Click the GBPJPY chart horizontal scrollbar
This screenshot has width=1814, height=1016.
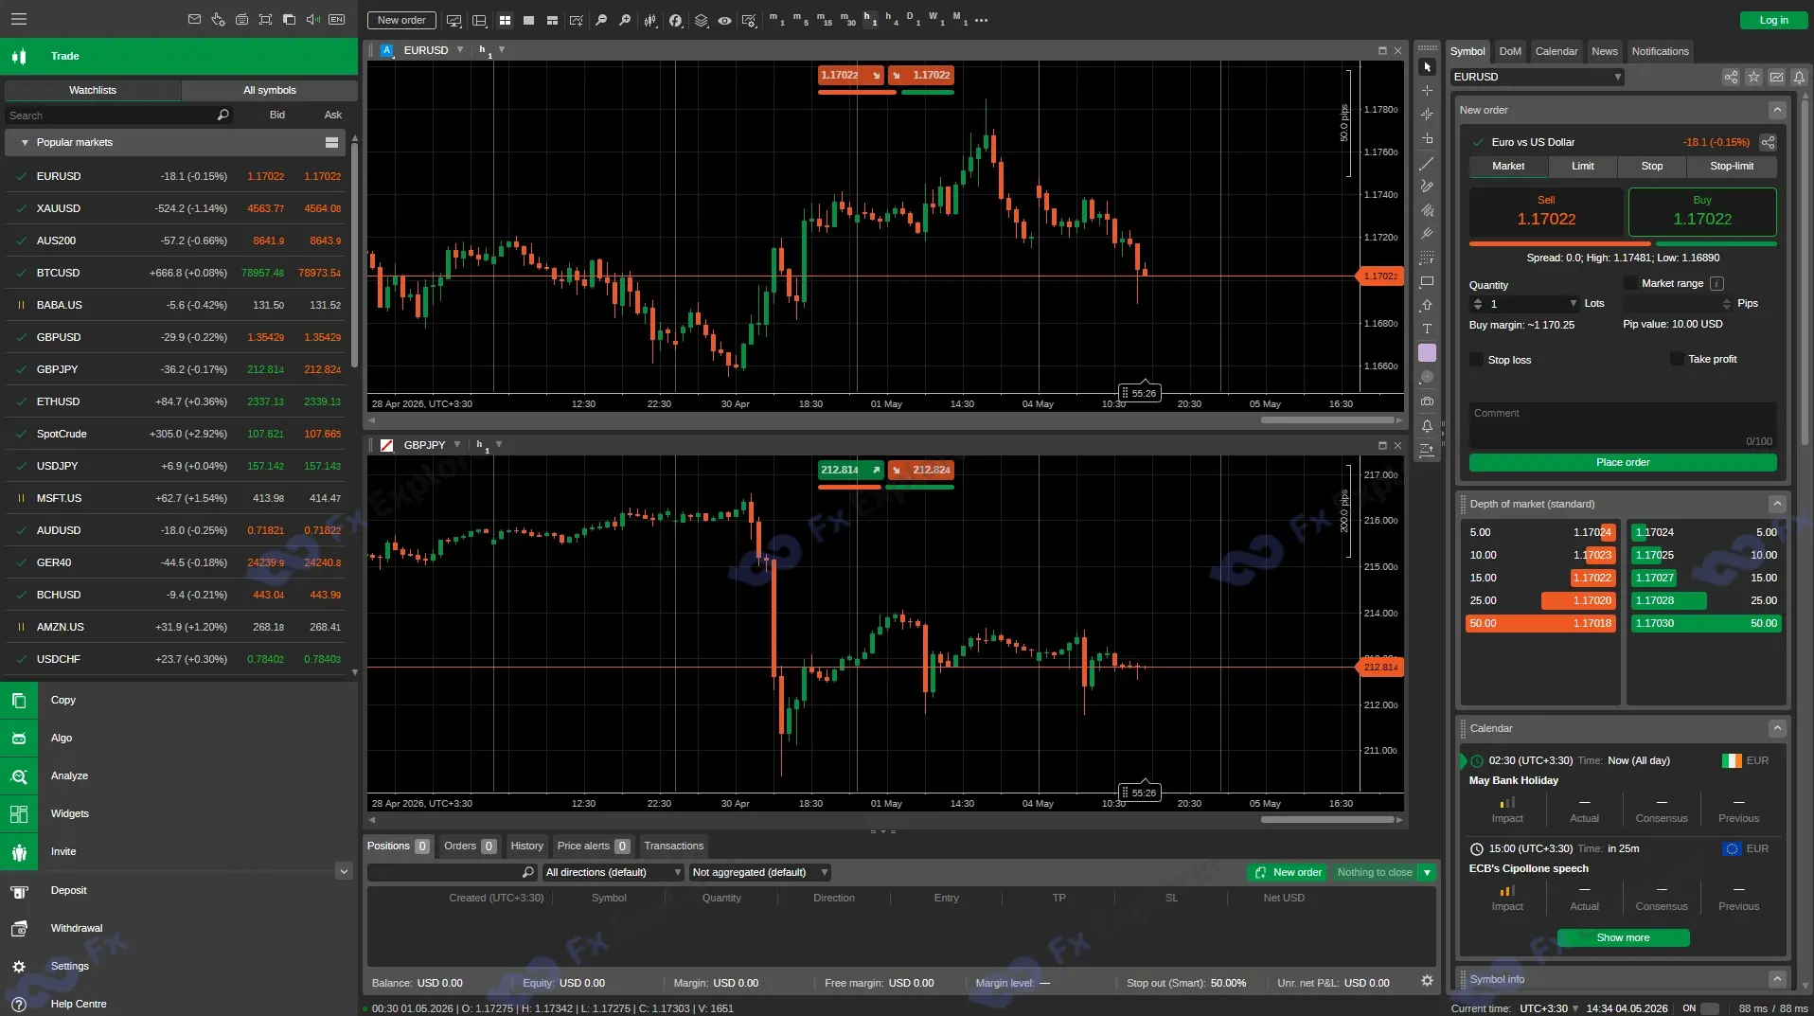tap(1327, 819)
